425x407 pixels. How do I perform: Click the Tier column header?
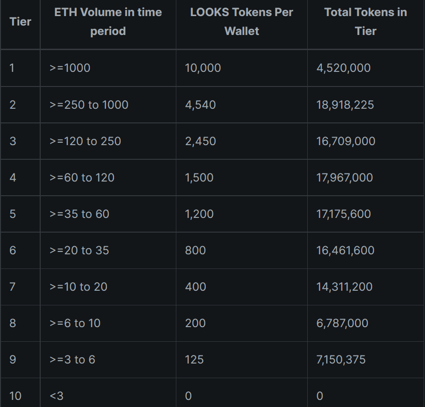pyautogui.click(x=20, y=22)
